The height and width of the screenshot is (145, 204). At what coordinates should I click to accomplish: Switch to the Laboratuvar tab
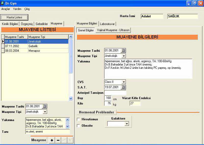pos(107,24)
